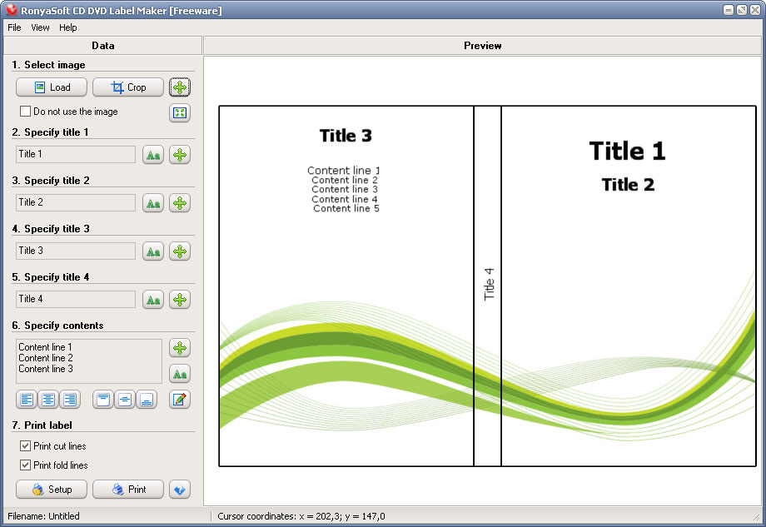Toggle the Print fold lines checkbox
This screenshot has width=766, height=527.
pos(25,465)
